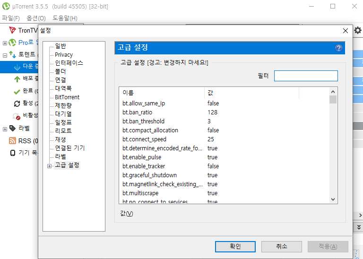Click the uTorrent logo in title bar
This screenshot has height=259, width=363.
[6, 6]
